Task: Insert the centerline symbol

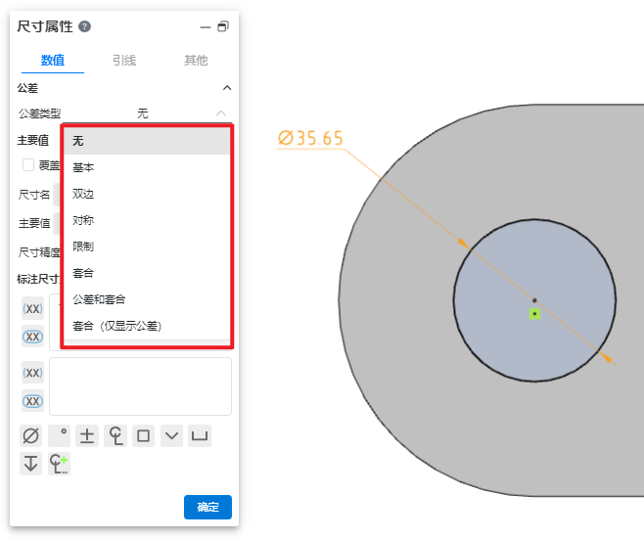Action: click(x=115, y=436)
